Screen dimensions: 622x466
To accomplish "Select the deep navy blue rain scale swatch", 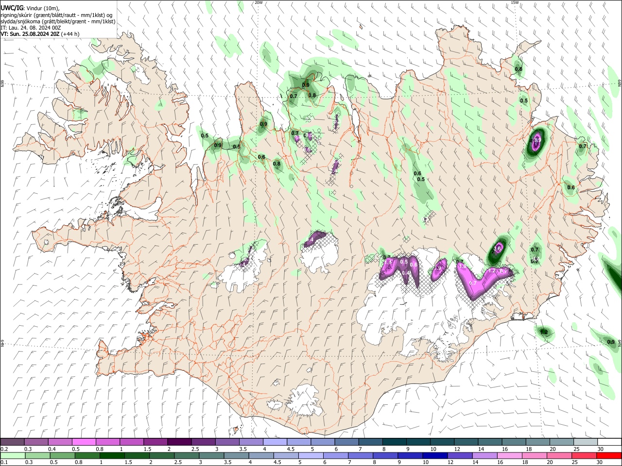I will [x=434, y=455].
